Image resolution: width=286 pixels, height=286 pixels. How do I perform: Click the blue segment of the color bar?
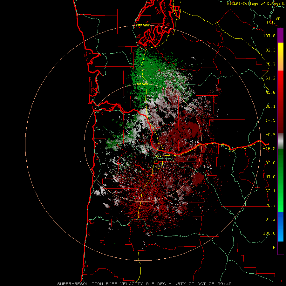281,227
